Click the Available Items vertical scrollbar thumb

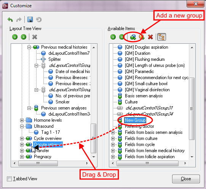pos(192,109)
